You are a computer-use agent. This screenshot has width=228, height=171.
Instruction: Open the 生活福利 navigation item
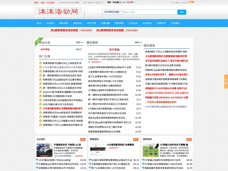[175, 23]
